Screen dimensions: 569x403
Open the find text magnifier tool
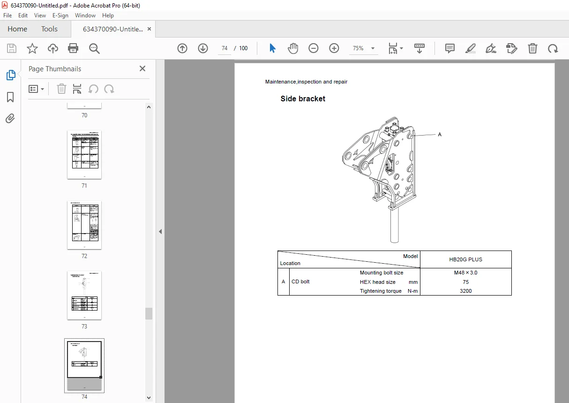94,48
